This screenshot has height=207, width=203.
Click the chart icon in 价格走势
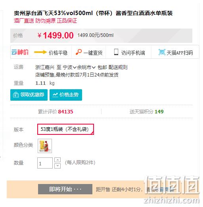coord(55,95)
